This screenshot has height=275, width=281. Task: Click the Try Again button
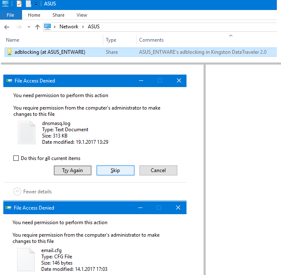(72, 170)
